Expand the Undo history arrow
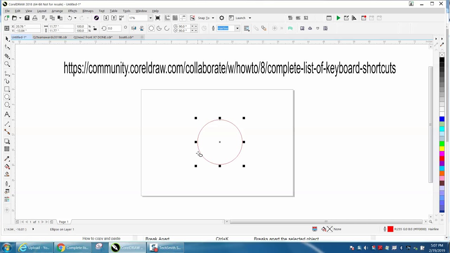Image resolution: width=450 pixels, height=253 pixels. click(x=75, y=18)
